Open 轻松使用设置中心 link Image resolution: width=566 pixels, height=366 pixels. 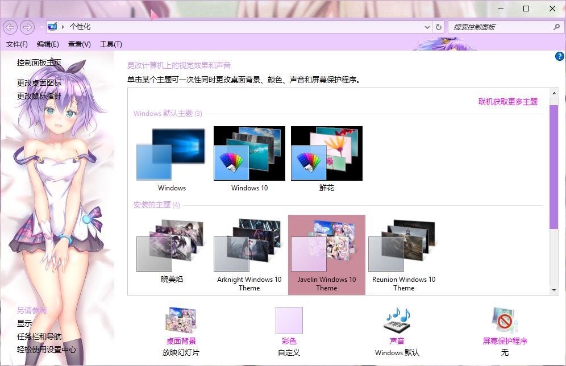coord(47,350)
